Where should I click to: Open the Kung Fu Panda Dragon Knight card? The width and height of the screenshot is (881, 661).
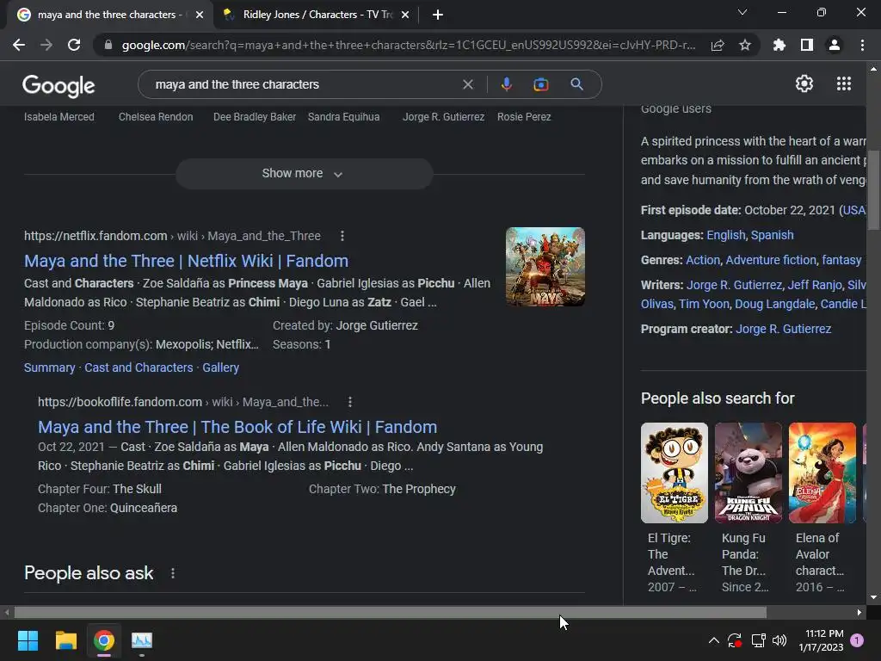pyautogui.click(x=748, y=508)
